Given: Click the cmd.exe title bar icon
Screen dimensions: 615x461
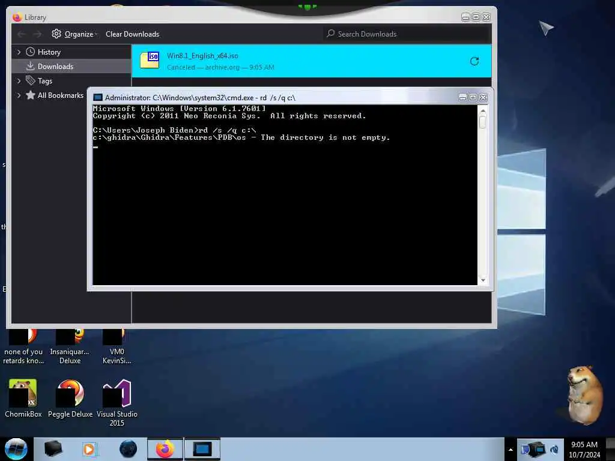Looking at the screenshot, I should 98,98.
